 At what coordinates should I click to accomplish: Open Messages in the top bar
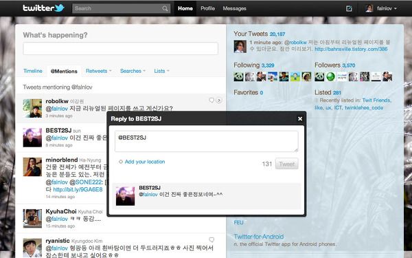coord(234,8)
